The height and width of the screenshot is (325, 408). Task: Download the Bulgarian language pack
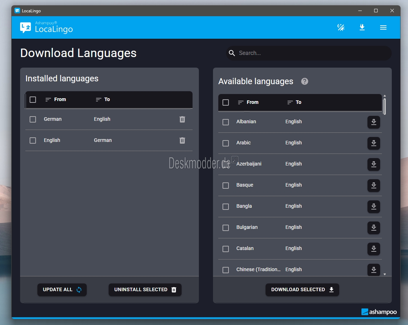tap(374, 227)
